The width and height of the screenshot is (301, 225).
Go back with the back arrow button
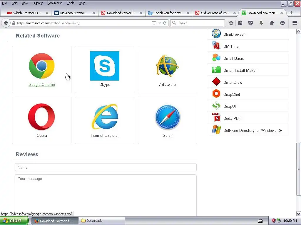6,23
